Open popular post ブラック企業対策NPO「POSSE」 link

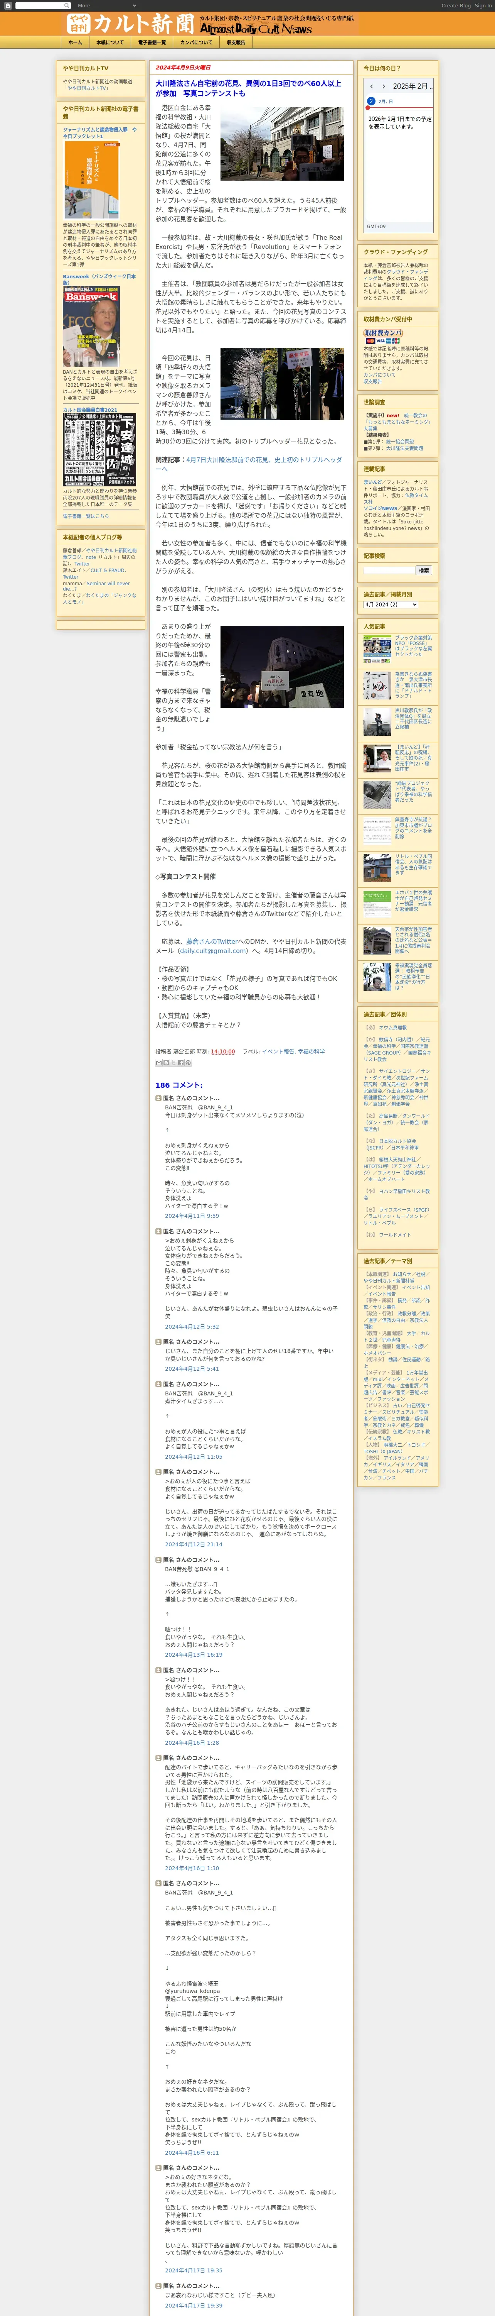413,647
